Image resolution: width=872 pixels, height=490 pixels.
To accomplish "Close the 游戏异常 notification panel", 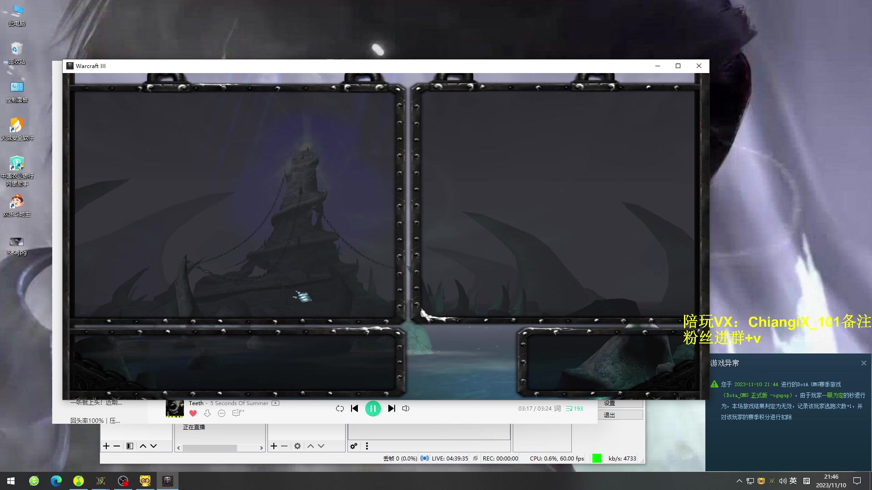I will pos(864,363).
